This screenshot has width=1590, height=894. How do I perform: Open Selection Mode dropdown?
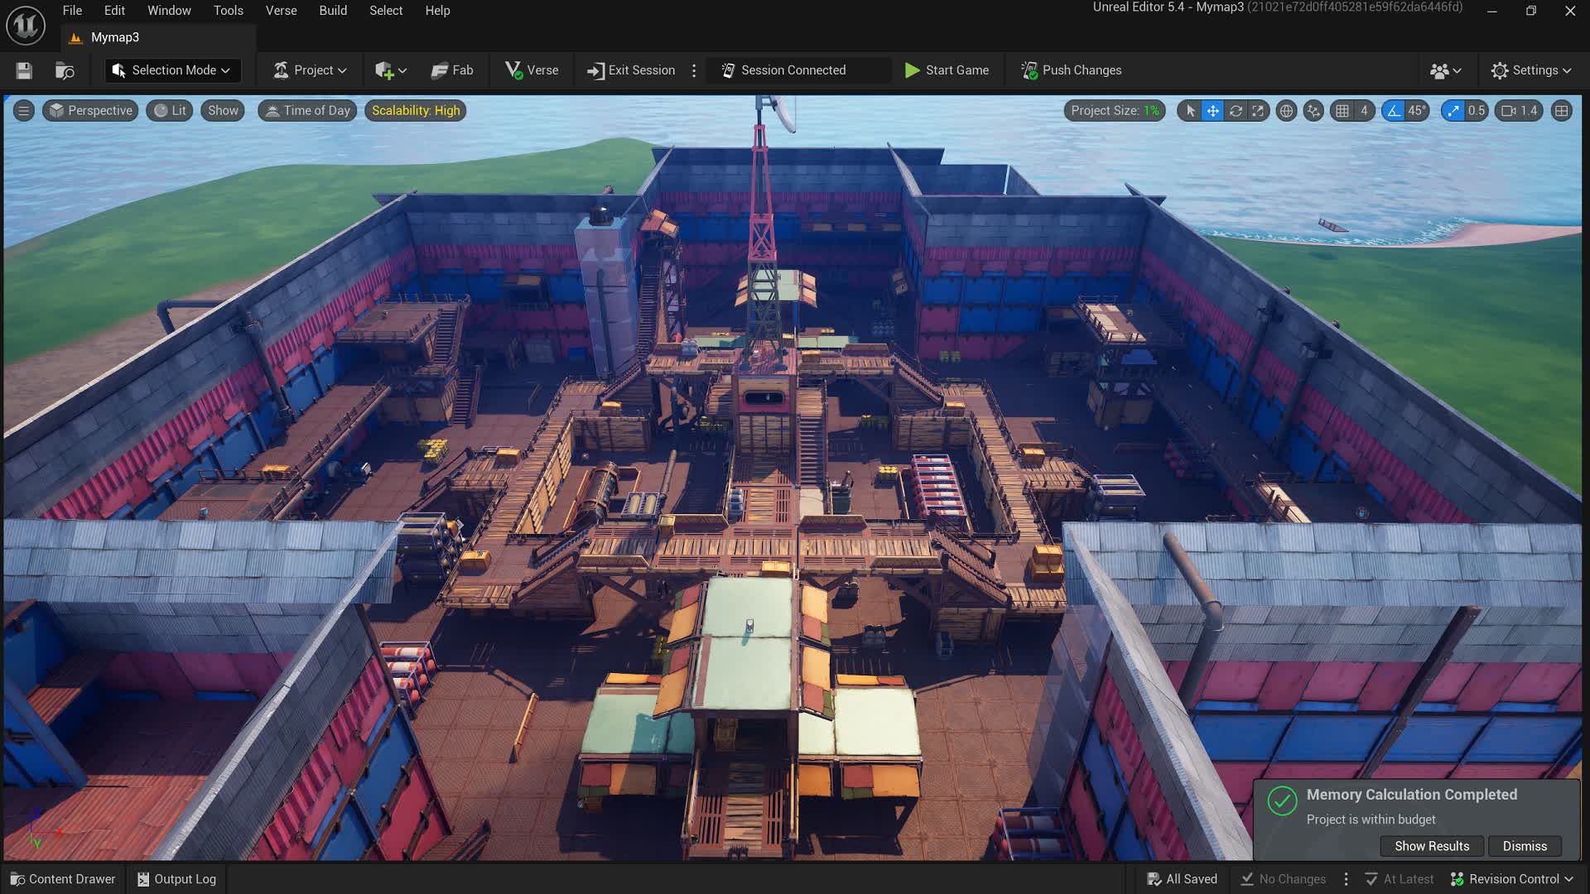[x=172, y=70]
